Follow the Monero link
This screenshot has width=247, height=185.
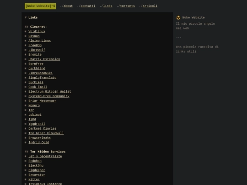click(34, 106)
